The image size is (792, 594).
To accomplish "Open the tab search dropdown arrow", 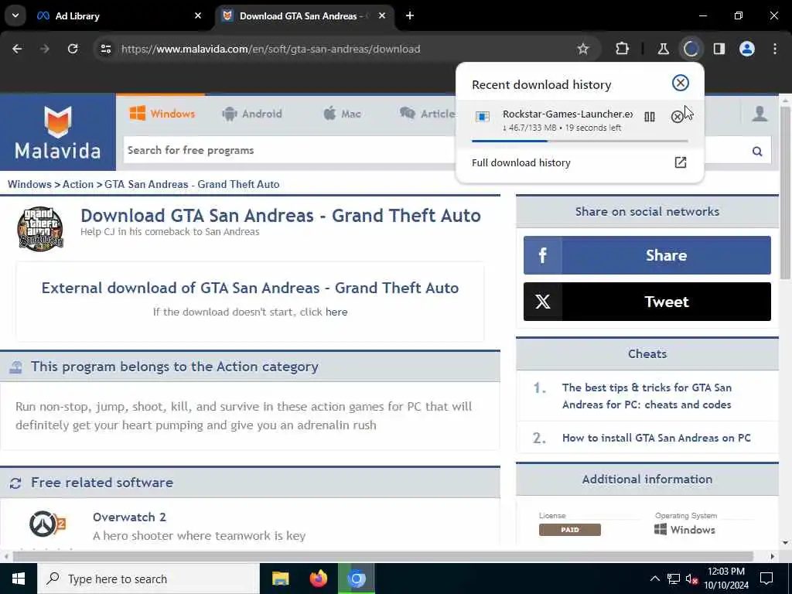I will (15, 15).
